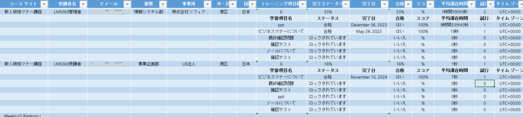Select the Weekly10 Platform cell
The width and height of the screenshot is (523, 117).
point(23,115)
